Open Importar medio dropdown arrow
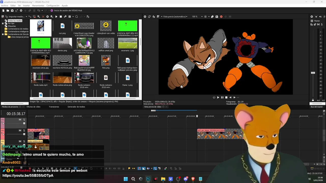This screenshot has width=326, height=183. (x=26, y=17)
